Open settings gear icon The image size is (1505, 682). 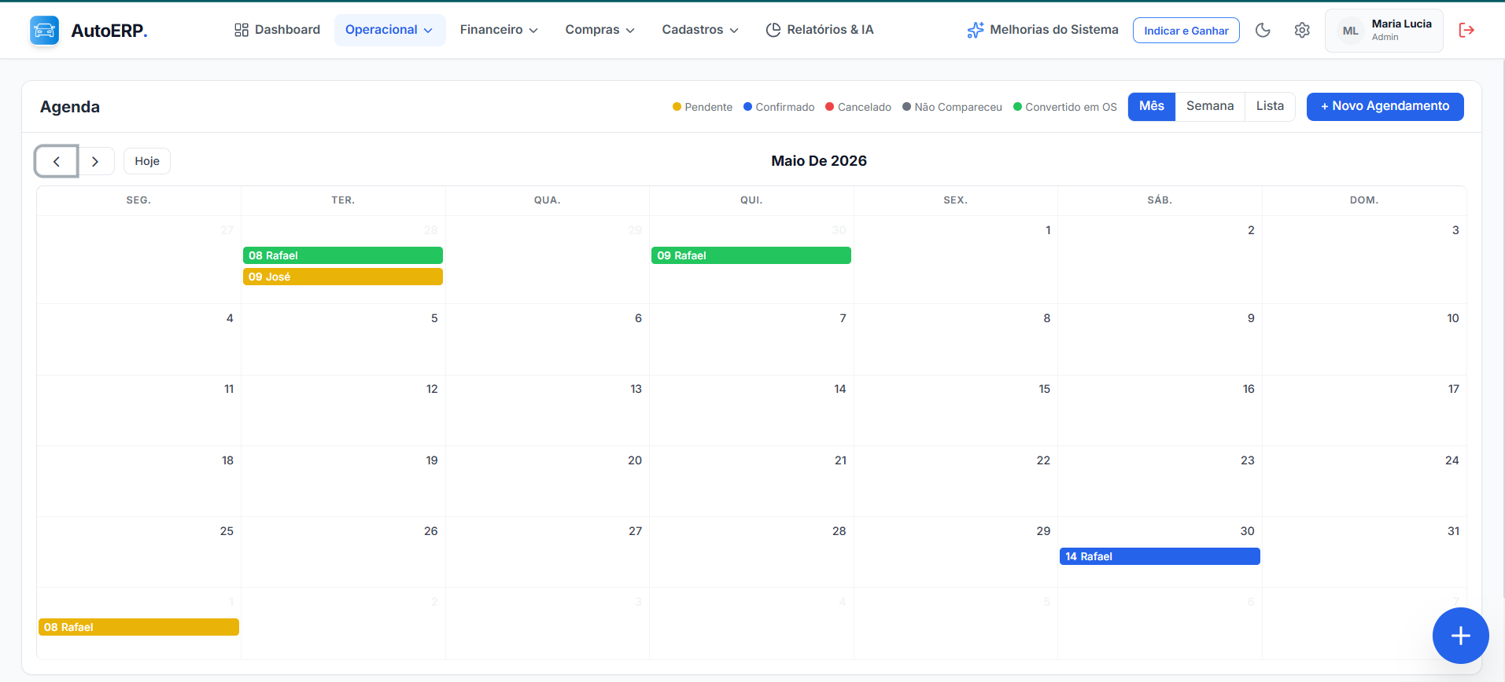[x=1302, y=30]
